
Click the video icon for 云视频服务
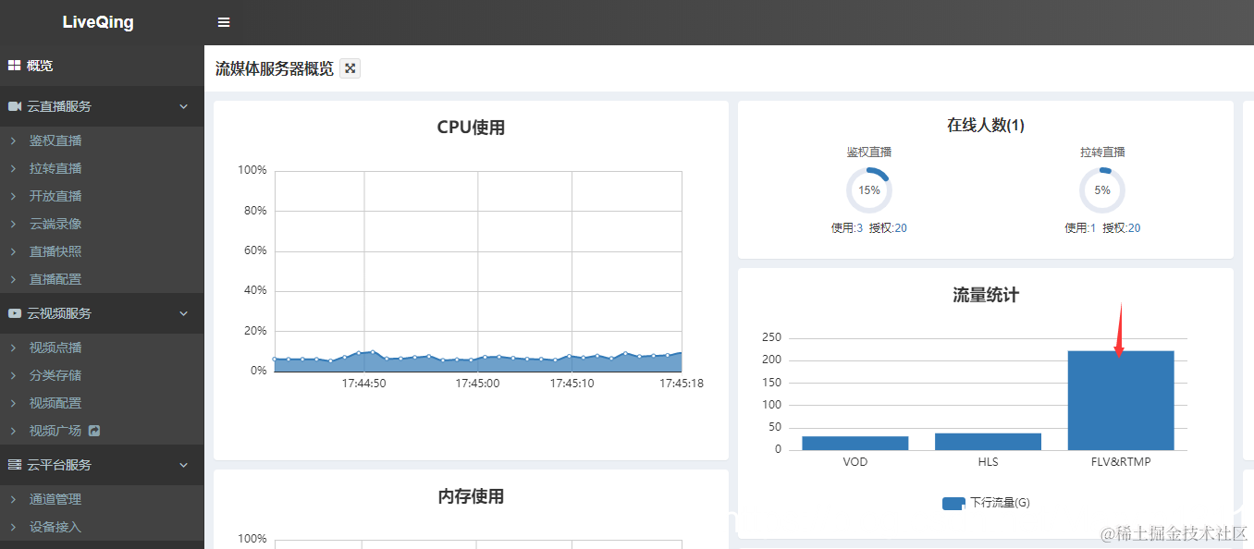(15, 313)
